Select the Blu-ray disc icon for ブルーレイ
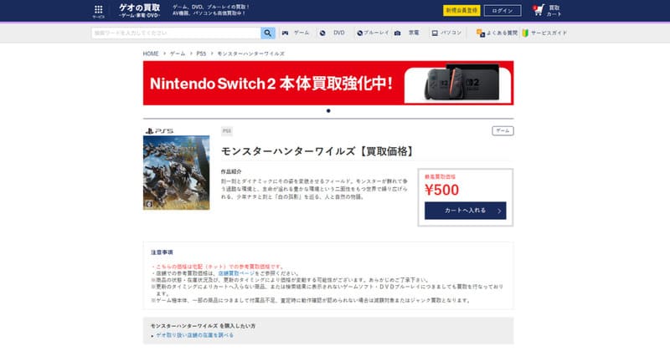The image size is (670, 351). tap(359, 33)
